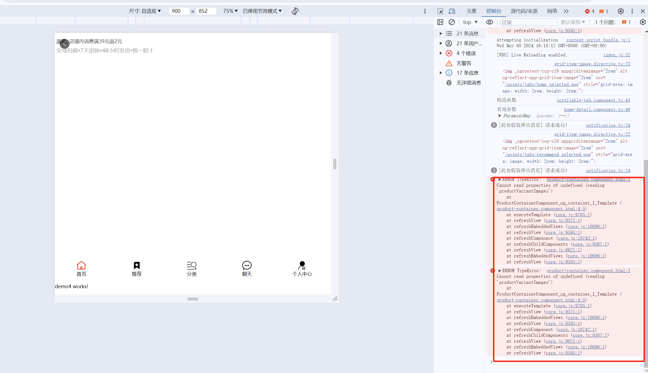Click the inspect element picker icon

point(440,11)
